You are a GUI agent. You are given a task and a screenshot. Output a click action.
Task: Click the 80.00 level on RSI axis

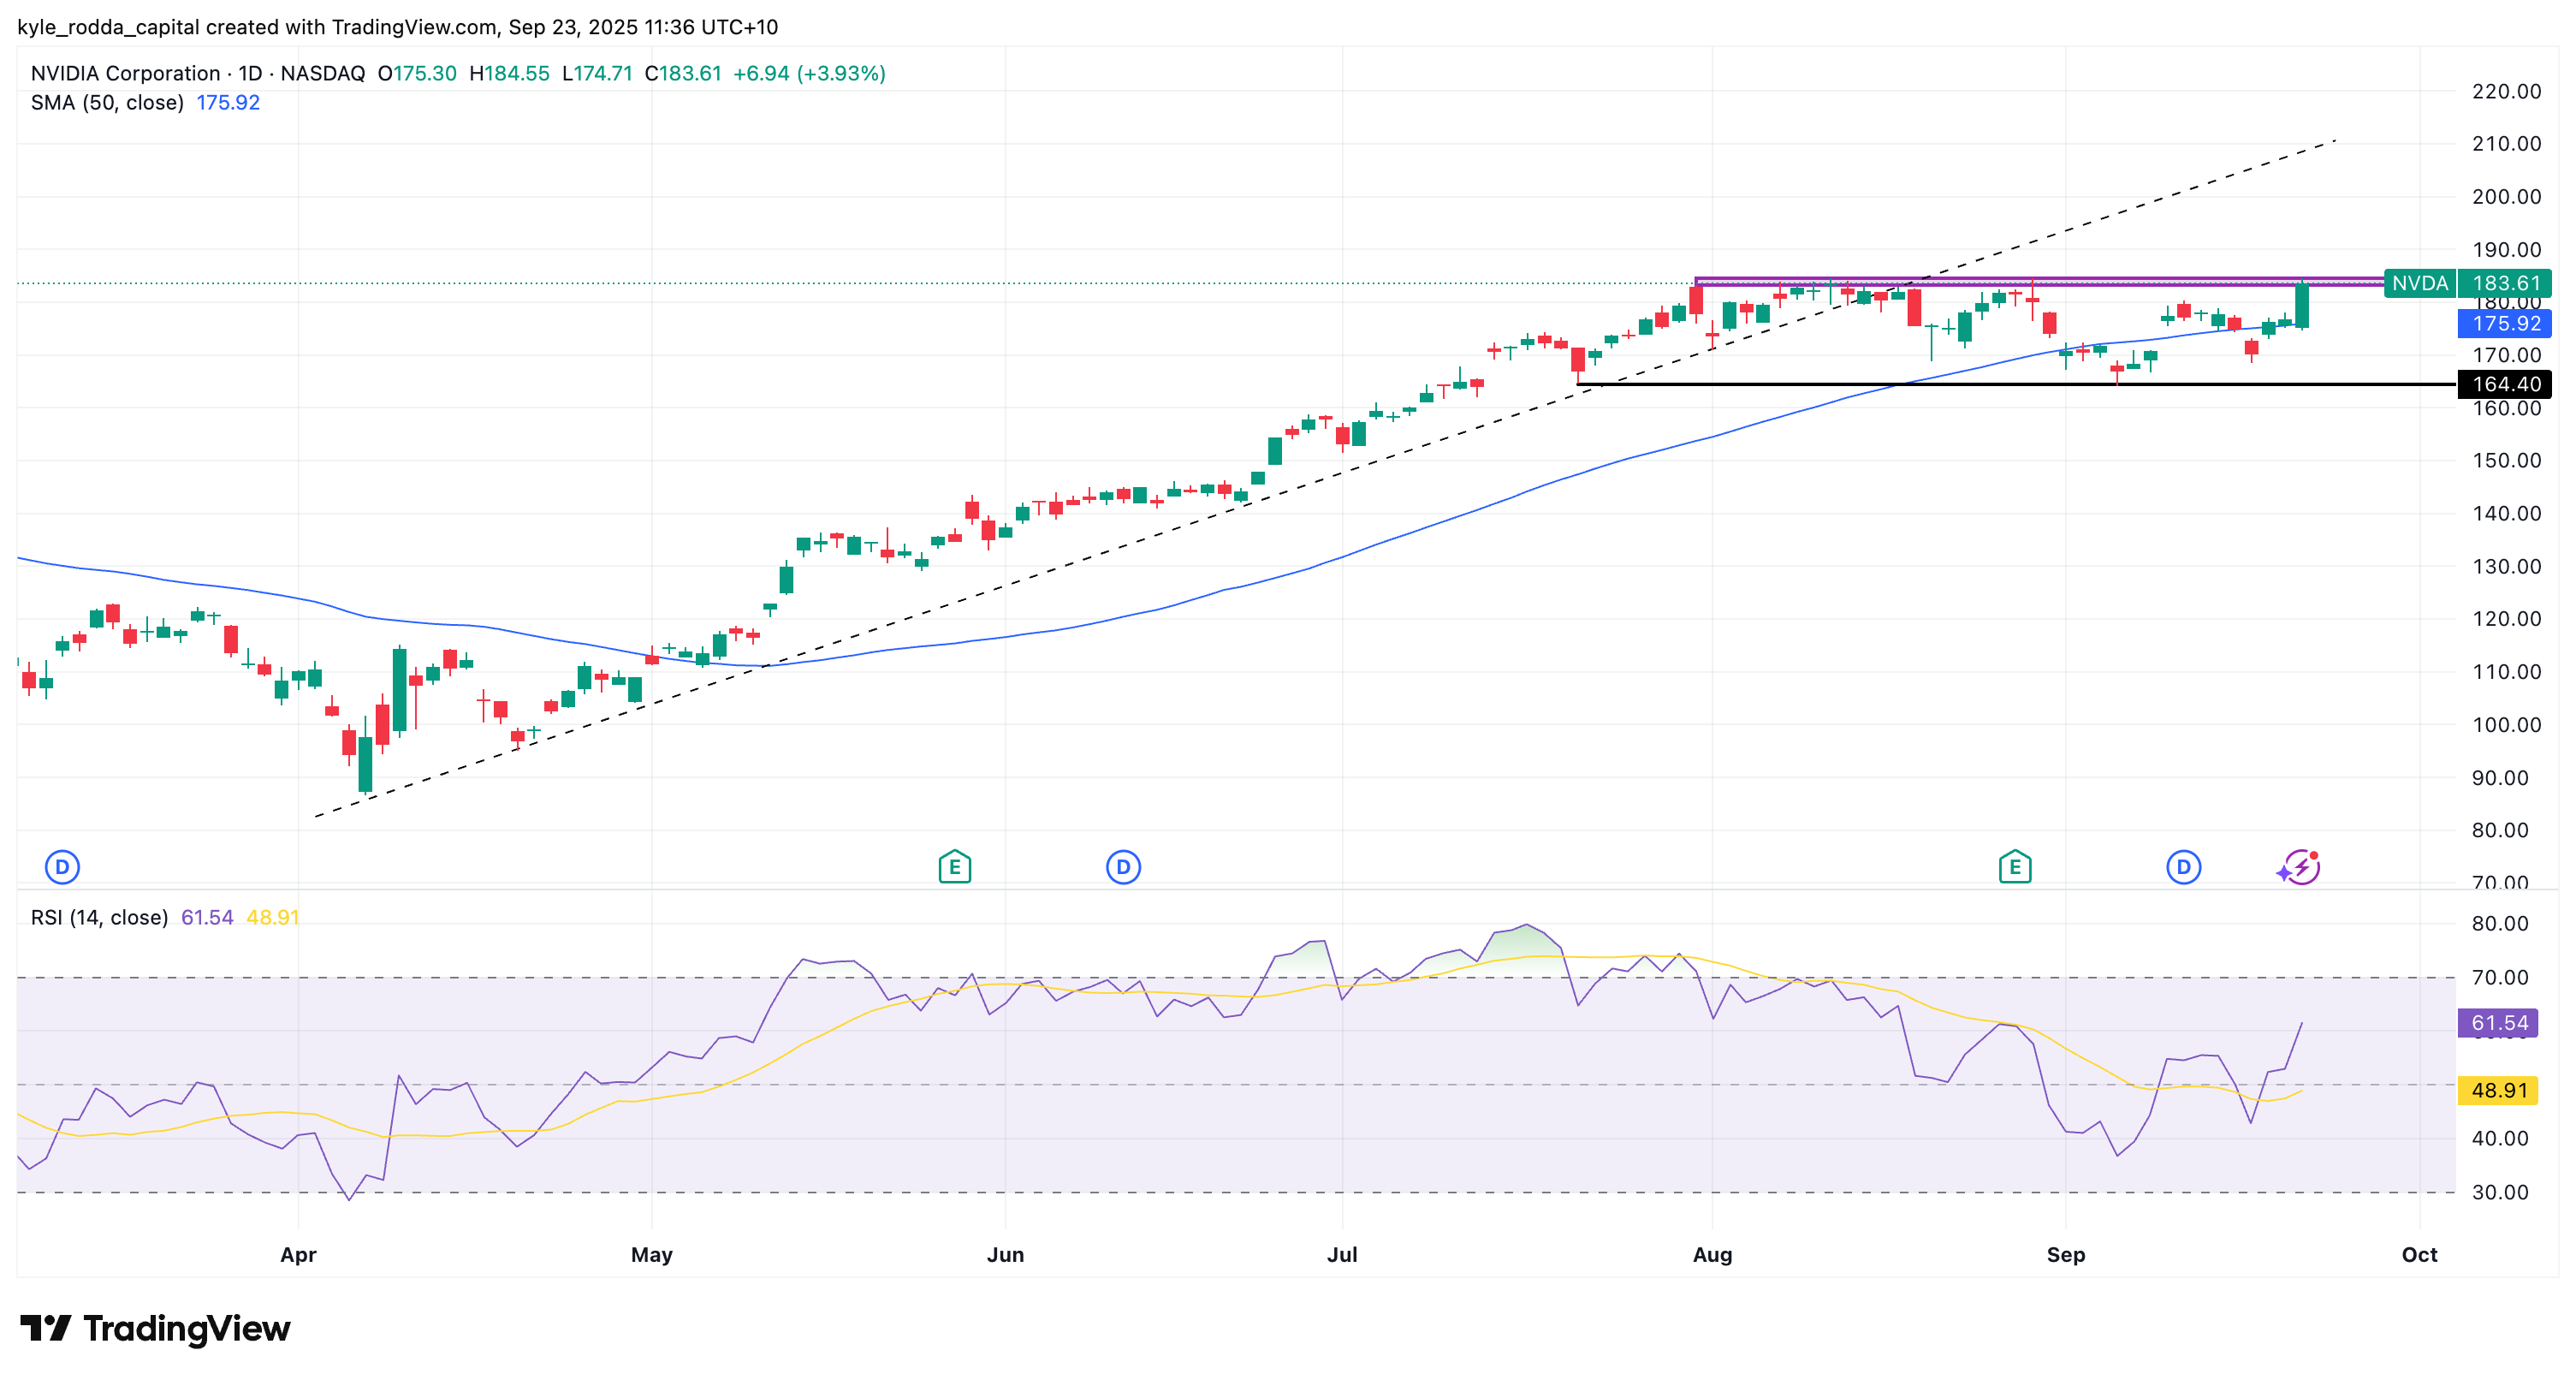pos(2500,923)
